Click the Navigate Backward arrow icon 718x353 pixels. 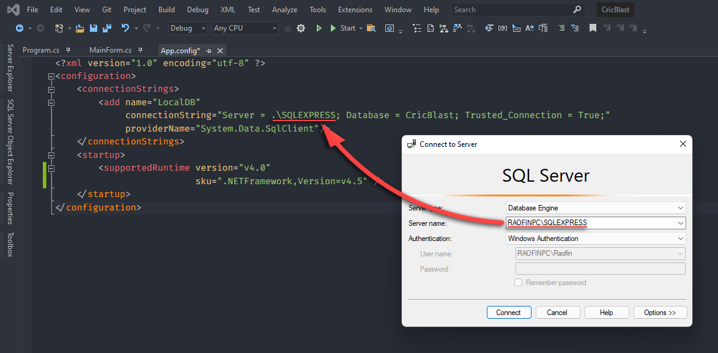20,28
